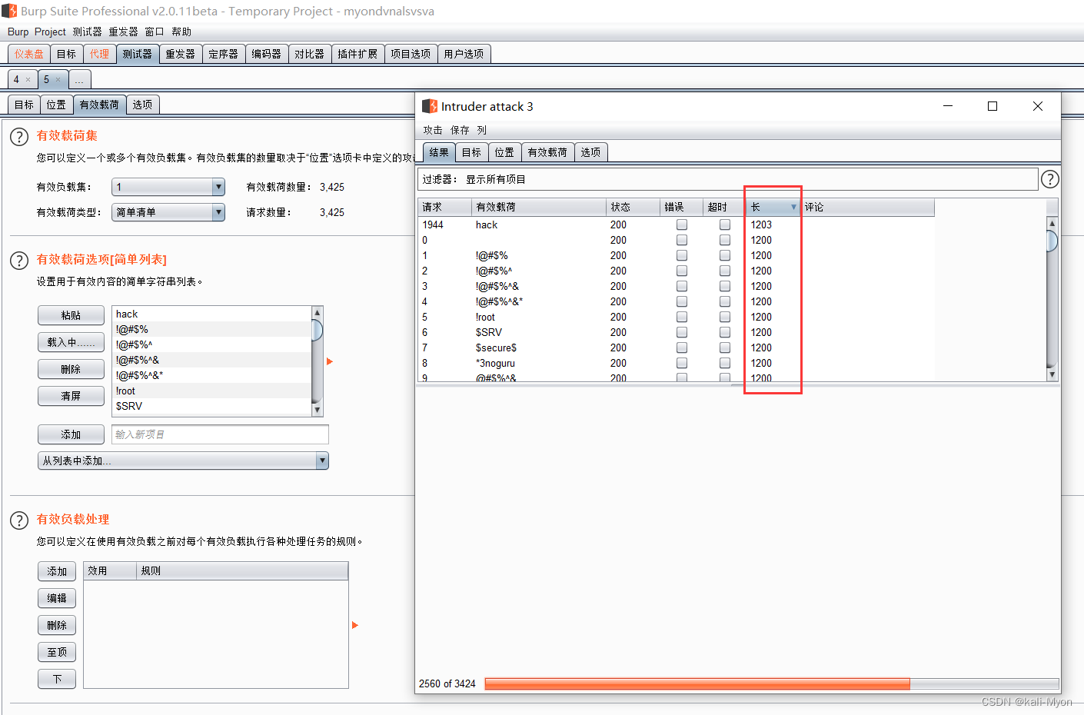Open help for payload processing section
Viewport: 1084px width, 715px height.
19,520
